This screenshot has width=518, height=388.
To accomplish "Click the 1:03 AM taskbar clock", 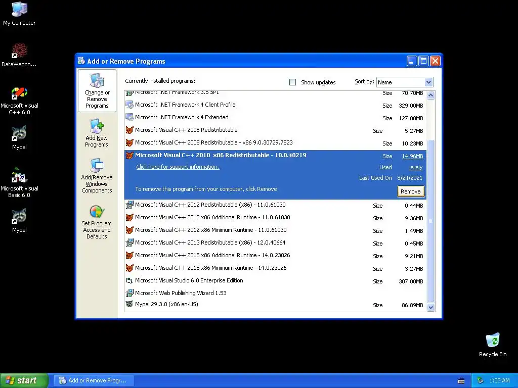I will pyautogui.click(x=499, y=380).
